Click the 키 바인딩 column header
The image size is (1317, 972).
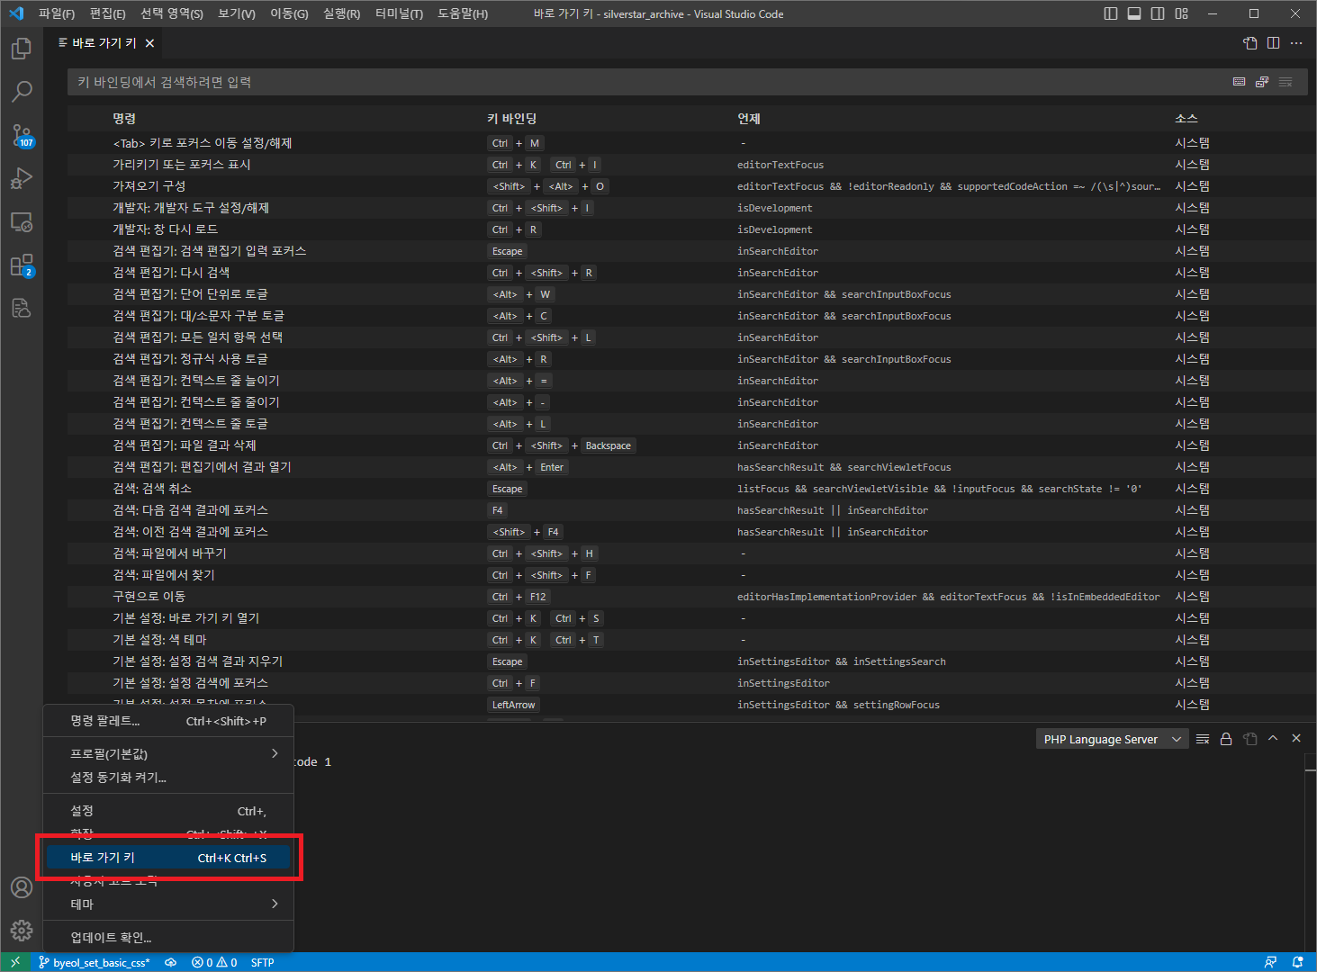512,119
